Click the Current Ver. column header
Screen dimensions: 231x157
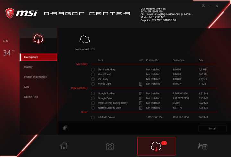[x=153, y=60]
